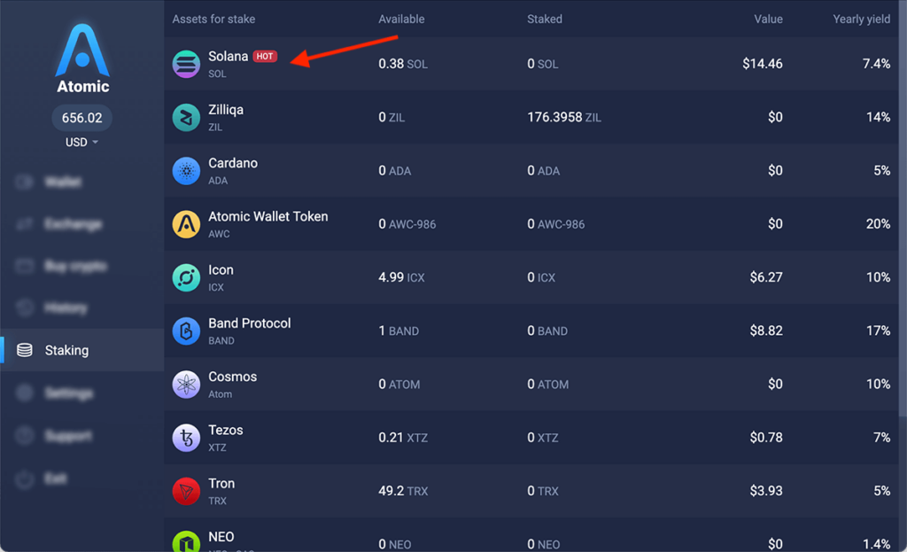The image size is (907, 552).
Task: Click the $3.93 Tron value
Action: [x=766, y=491]
